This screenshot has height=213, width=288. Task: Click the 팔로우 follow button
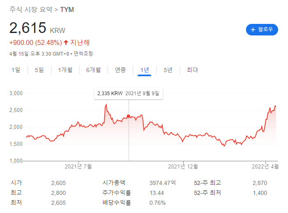click(x=262, y=30)
